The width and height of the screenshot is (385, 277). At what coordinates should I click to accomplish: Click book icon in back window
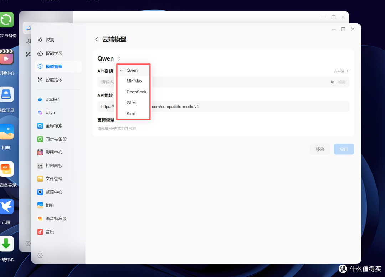pyautogui.click(x=28, y=41)
